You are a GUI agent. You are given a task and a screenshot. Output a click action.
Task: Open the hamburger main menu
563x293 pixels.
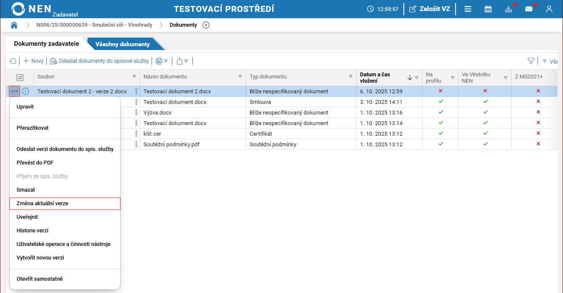pyautogui.click(x=467, y=9)
